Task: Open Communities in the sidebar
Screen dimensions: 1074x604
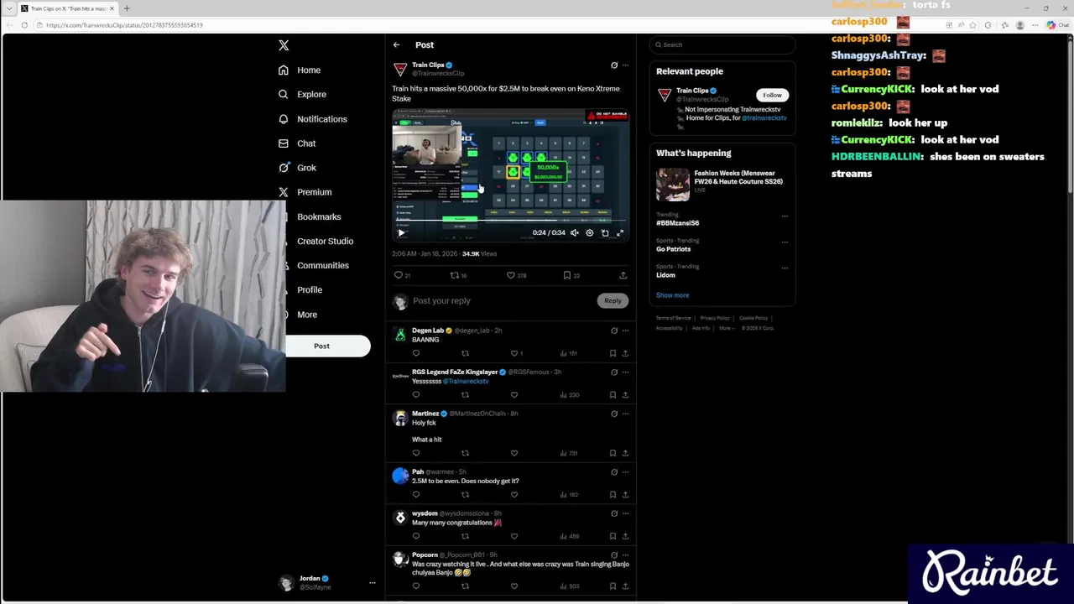Action: click(x=321, y=265)
